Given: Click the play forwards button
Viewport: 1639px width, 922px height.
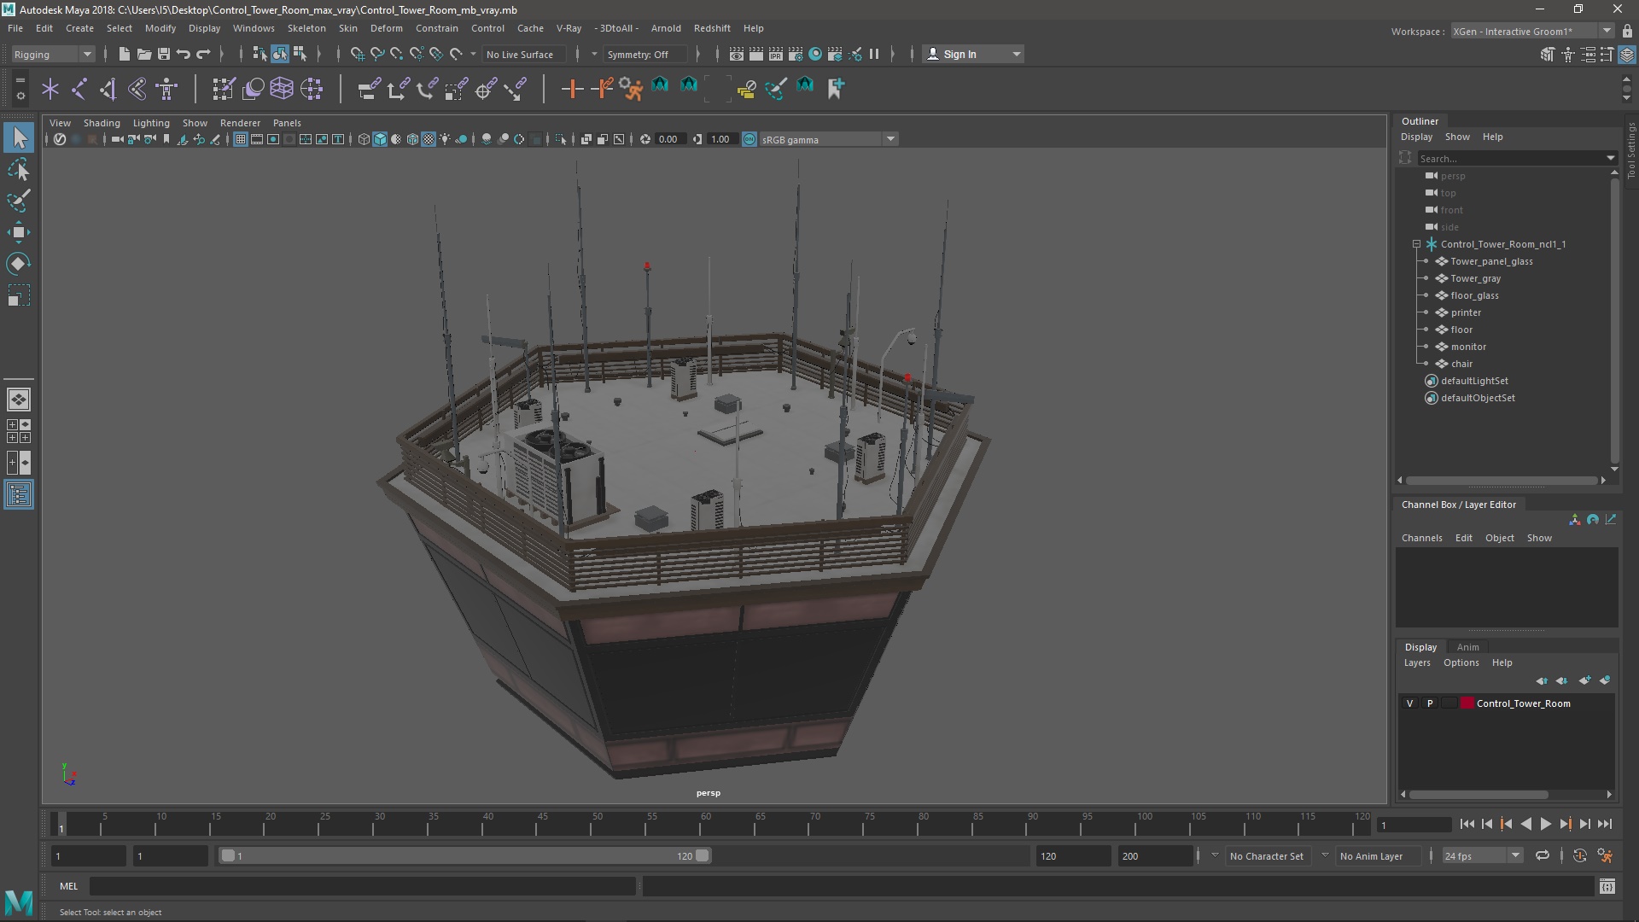Looking at the screenshot, I should (1545, 824).
